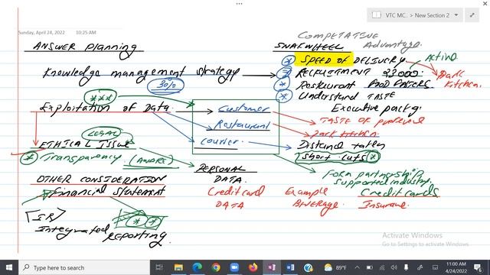Click the microphone icon in the system tray
Viewport: 490px width, 275px height.
[x=407, y=267]
